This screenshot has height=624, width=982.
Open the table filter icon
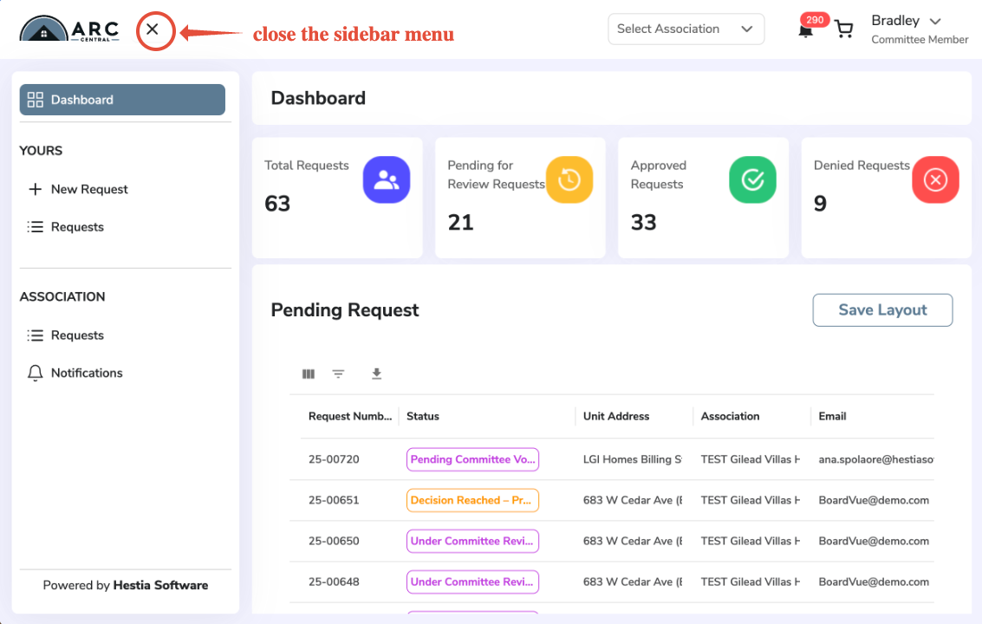[338, 374]
